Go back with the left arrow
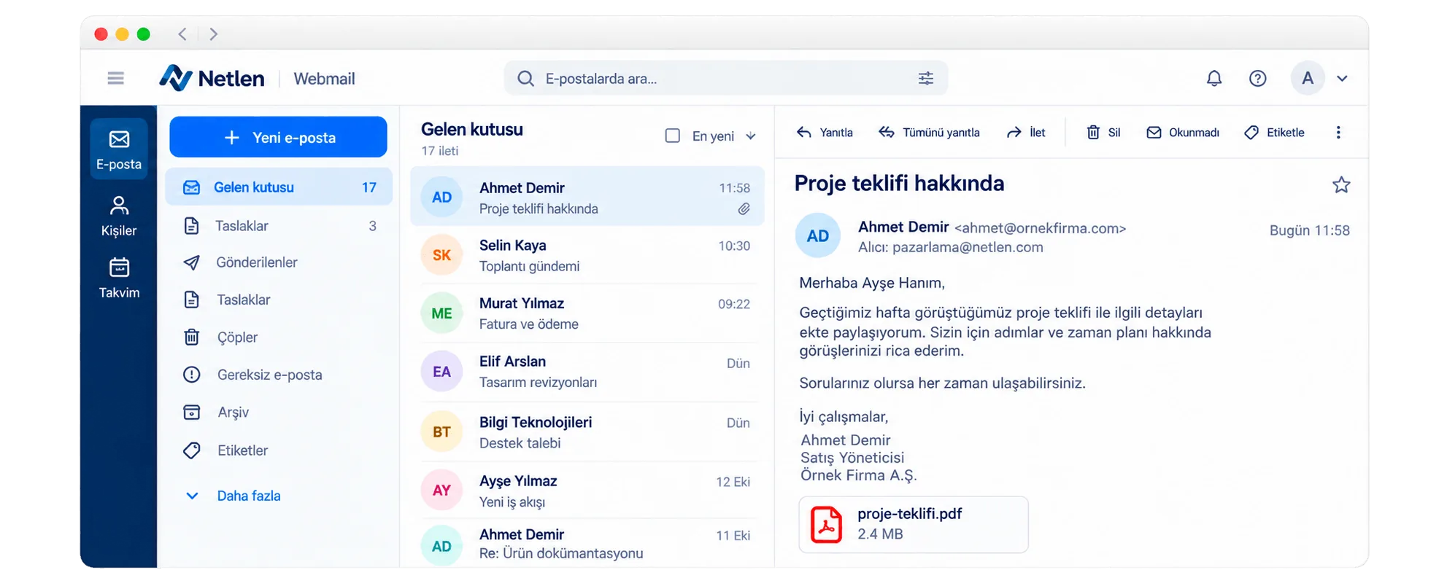The width and height of the screenshot is (1447, 578). click(x=182, y=34)
